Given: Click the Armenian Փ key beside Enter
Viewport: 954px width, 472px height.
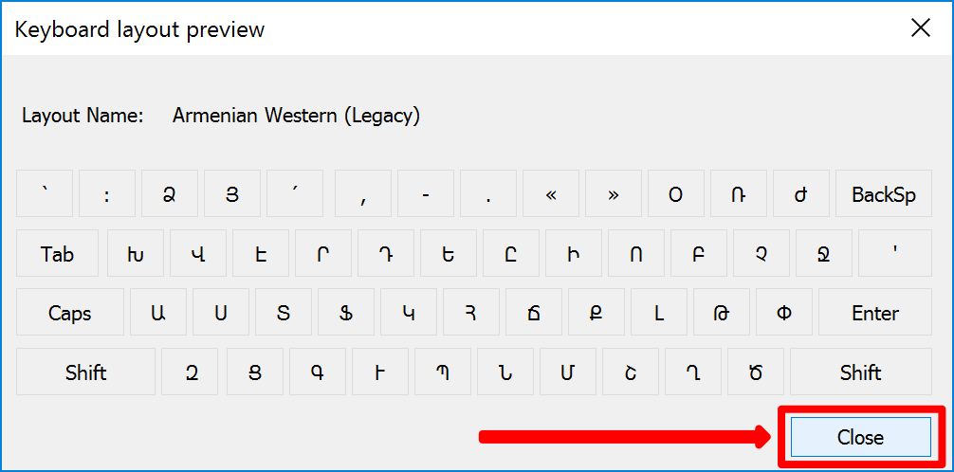Looking at the screenshot, I should tap(783, 313).
